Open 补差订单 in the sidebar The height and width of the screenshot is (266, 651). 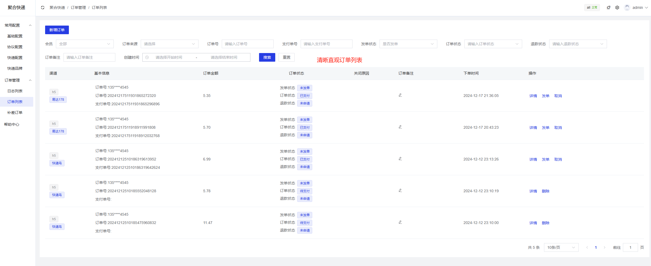[x=15, y=113]
